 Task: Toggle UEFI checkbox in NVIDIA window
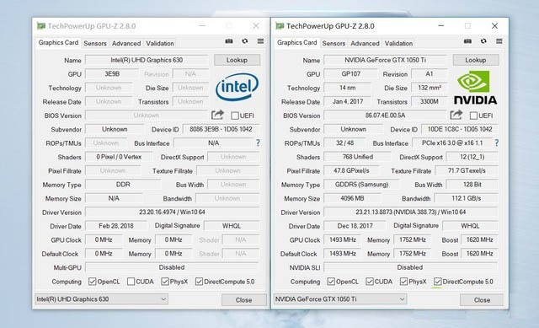[473, 116]
